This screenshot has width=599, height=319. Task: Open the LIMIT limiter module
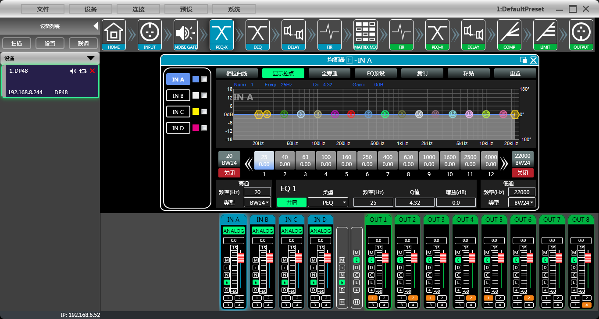546,35
